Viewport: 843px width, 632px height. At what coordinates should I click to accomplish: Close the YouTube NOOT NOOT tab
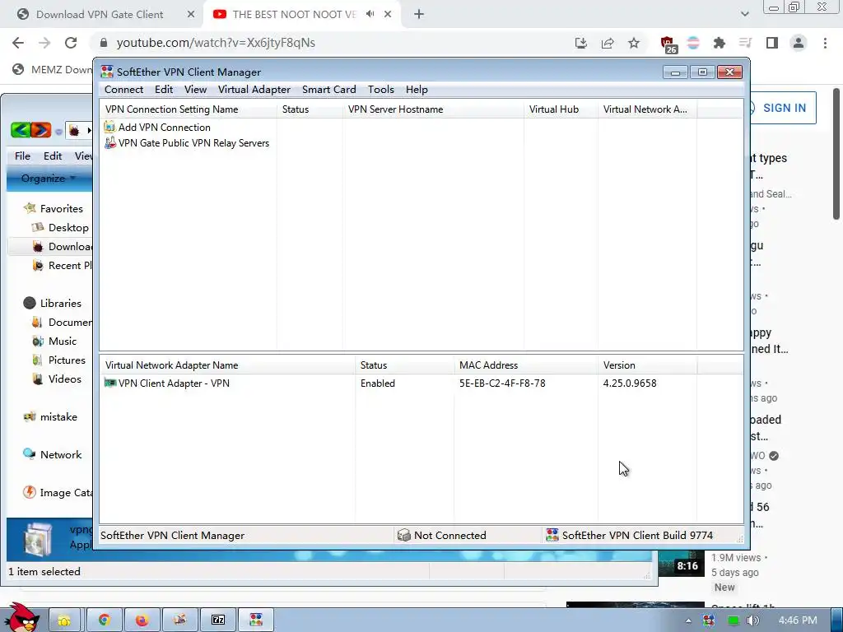pyautogui.click(x=388, y=15)
